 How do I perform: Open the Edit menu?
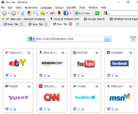point(10,8)
